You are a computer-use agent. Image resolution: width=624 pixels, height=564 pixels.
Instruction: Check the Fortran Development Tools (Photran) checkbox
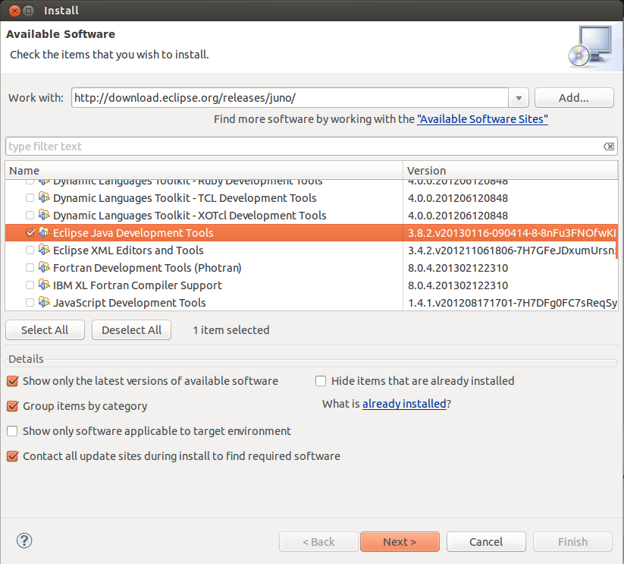pos(30,268)
